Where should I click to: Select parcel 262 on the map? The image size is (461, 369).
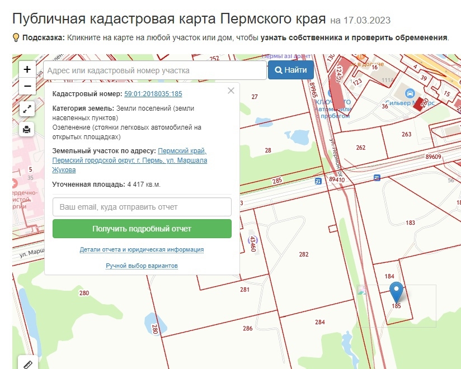click(x=361, y=148)
